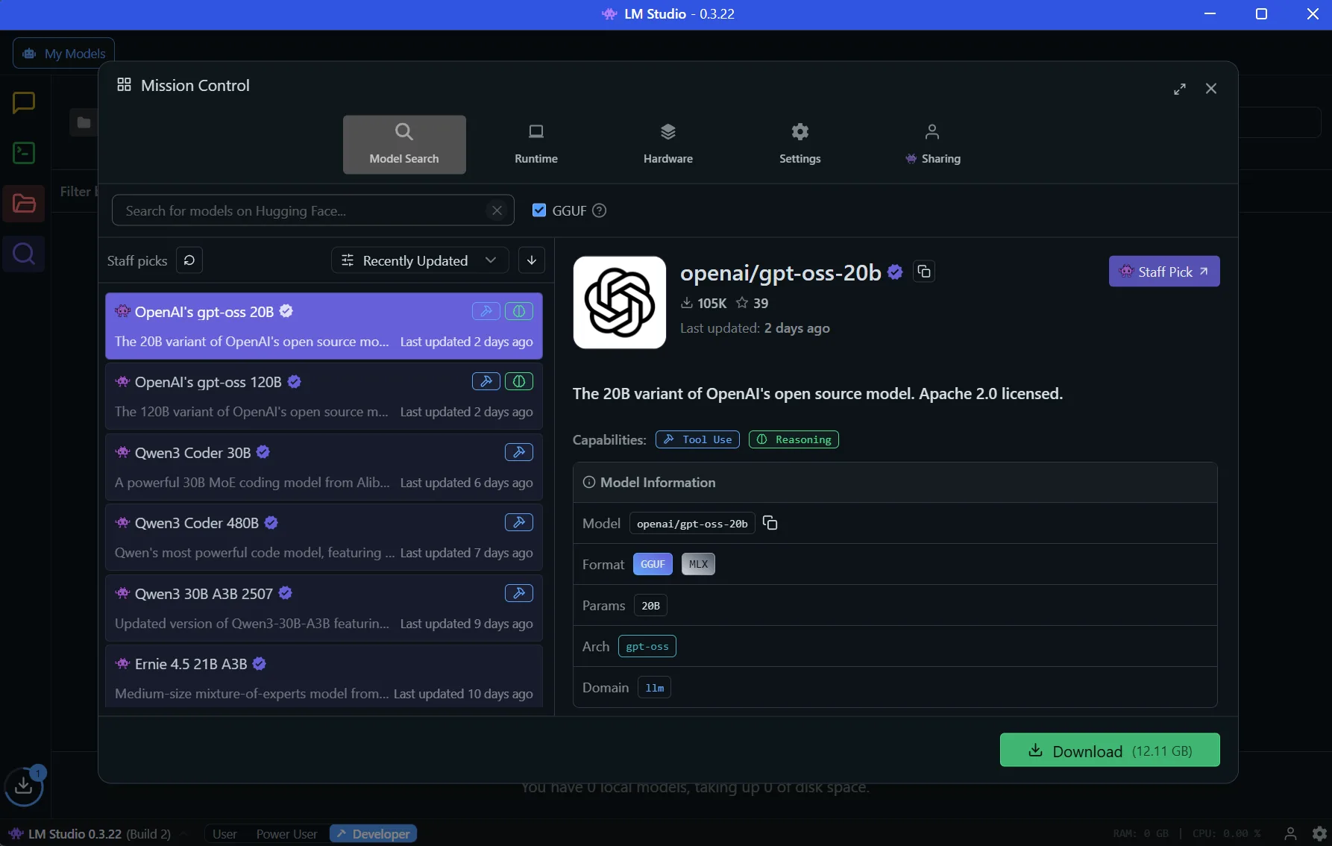Select the MLX format badge
The width and height of the screenshot is (1332, 846).
698,564
